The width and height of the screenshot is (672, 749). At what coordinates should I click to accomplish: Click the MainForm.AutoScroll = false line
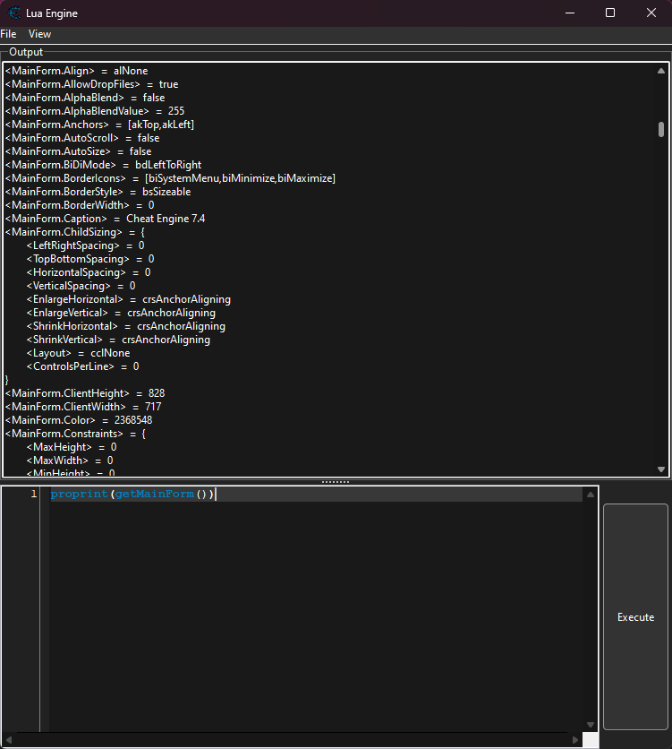(82, 138)
